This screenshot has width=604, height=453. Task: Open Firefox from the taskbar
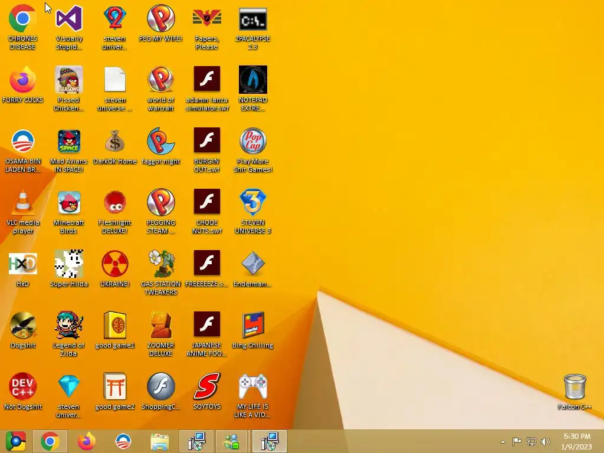click(x=87, y=441)
